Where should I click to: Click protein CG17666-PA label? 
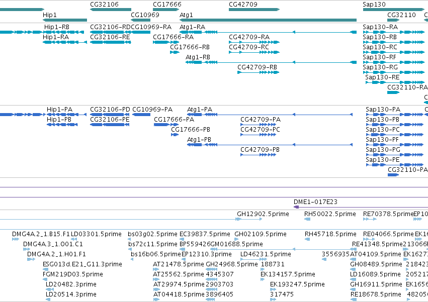click(x=174, y=120)
